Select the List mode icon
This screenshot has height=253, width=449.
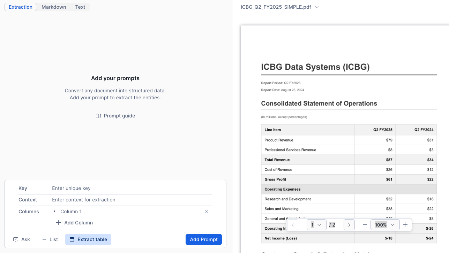point(44,240)
